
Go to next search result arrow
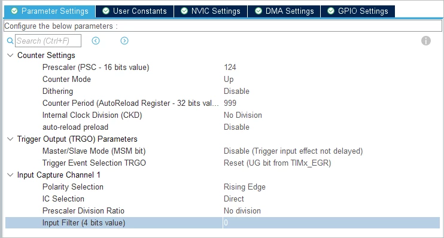click(124, 41)
